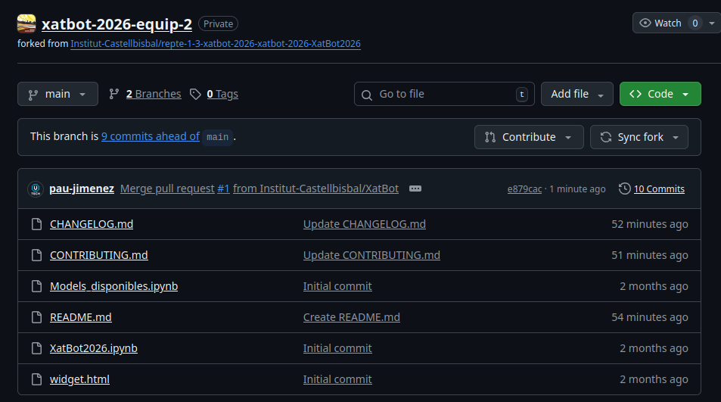Expand the commit message ellipsis icon

pos(415,189)
